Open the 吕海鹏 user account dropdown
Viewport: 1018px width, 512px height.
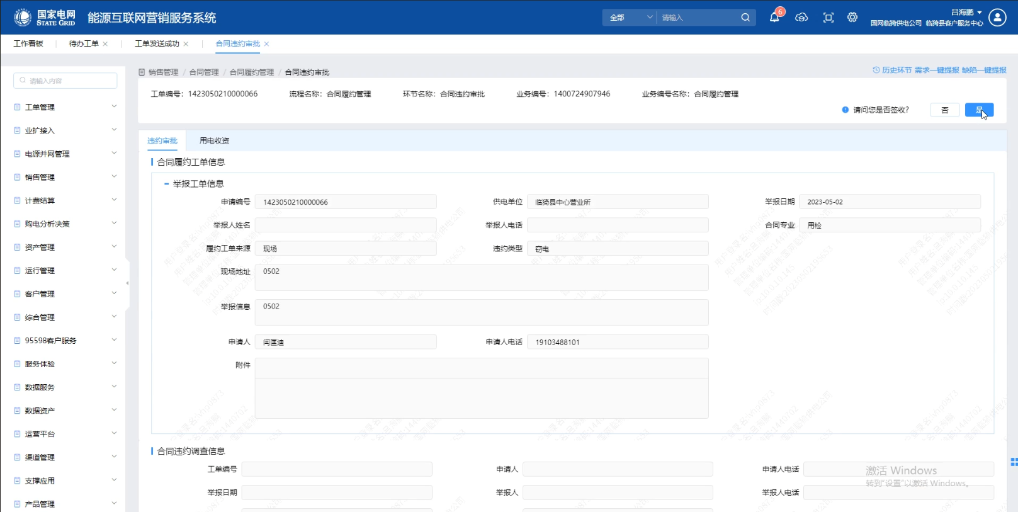tap(966, 12)
